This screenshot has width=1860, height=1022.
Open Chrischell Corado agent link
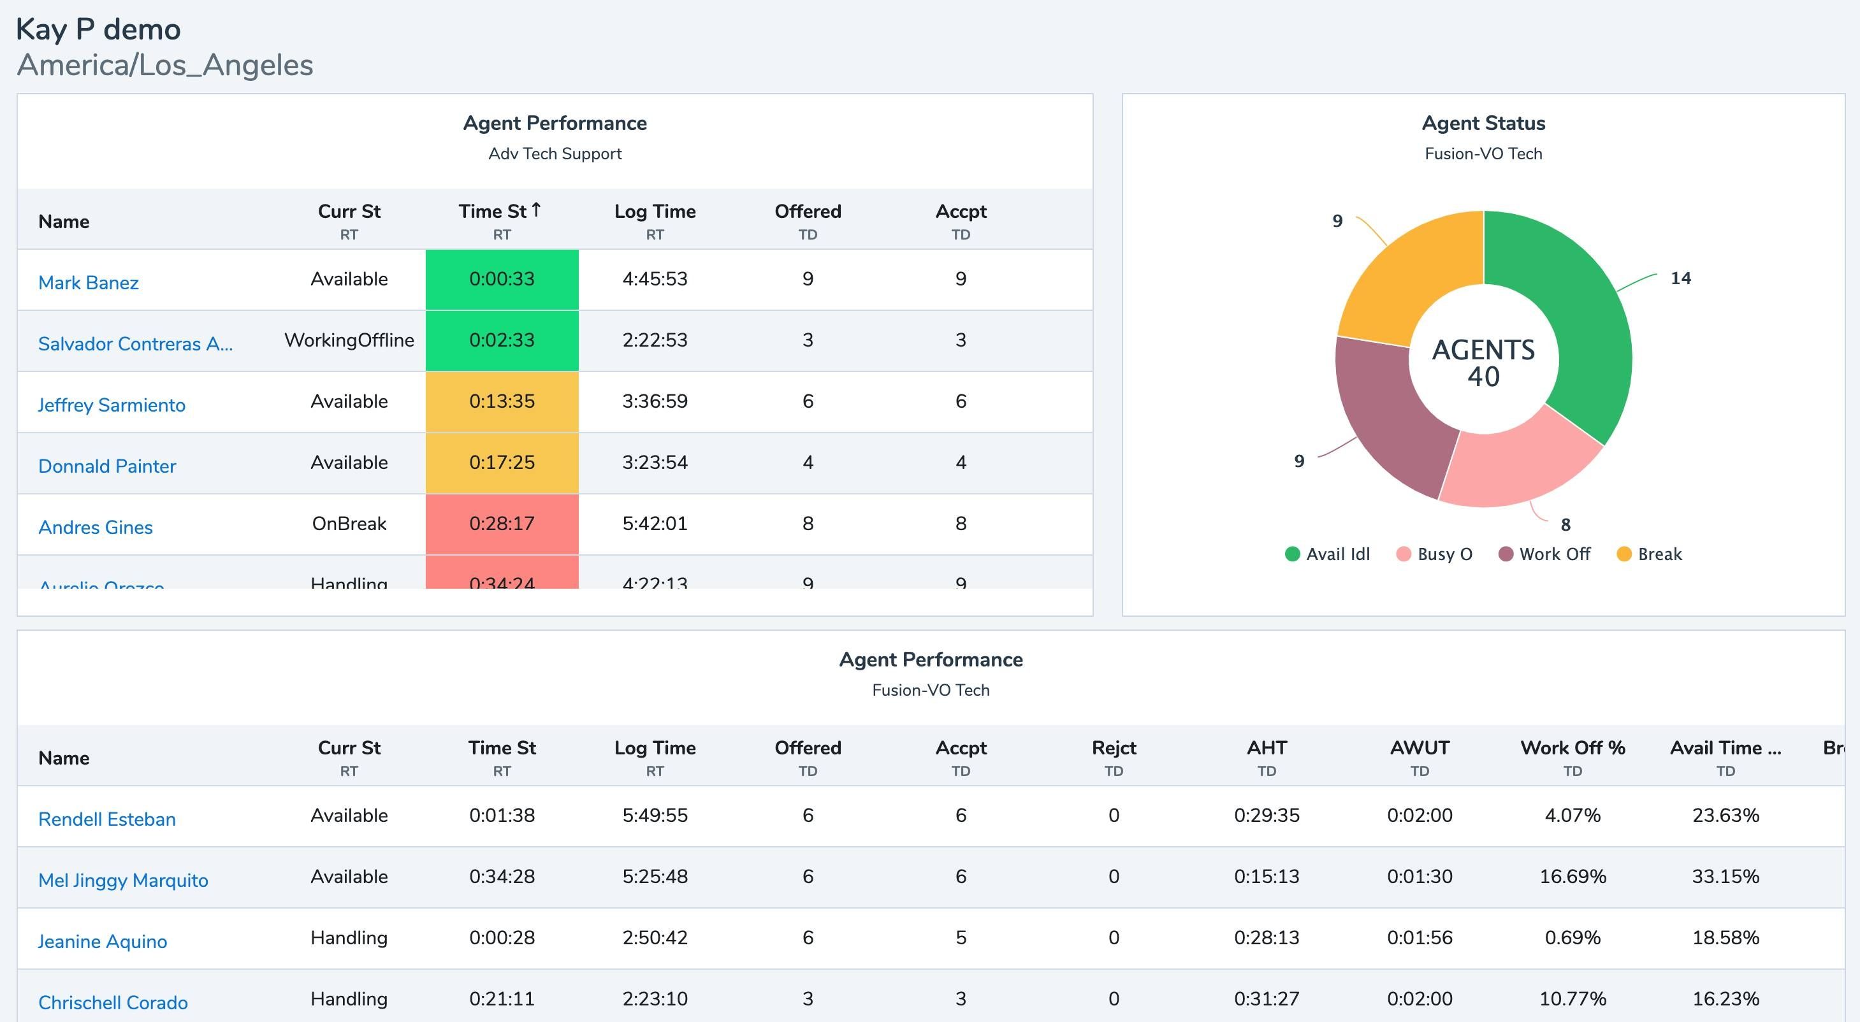coord(113,1002)
